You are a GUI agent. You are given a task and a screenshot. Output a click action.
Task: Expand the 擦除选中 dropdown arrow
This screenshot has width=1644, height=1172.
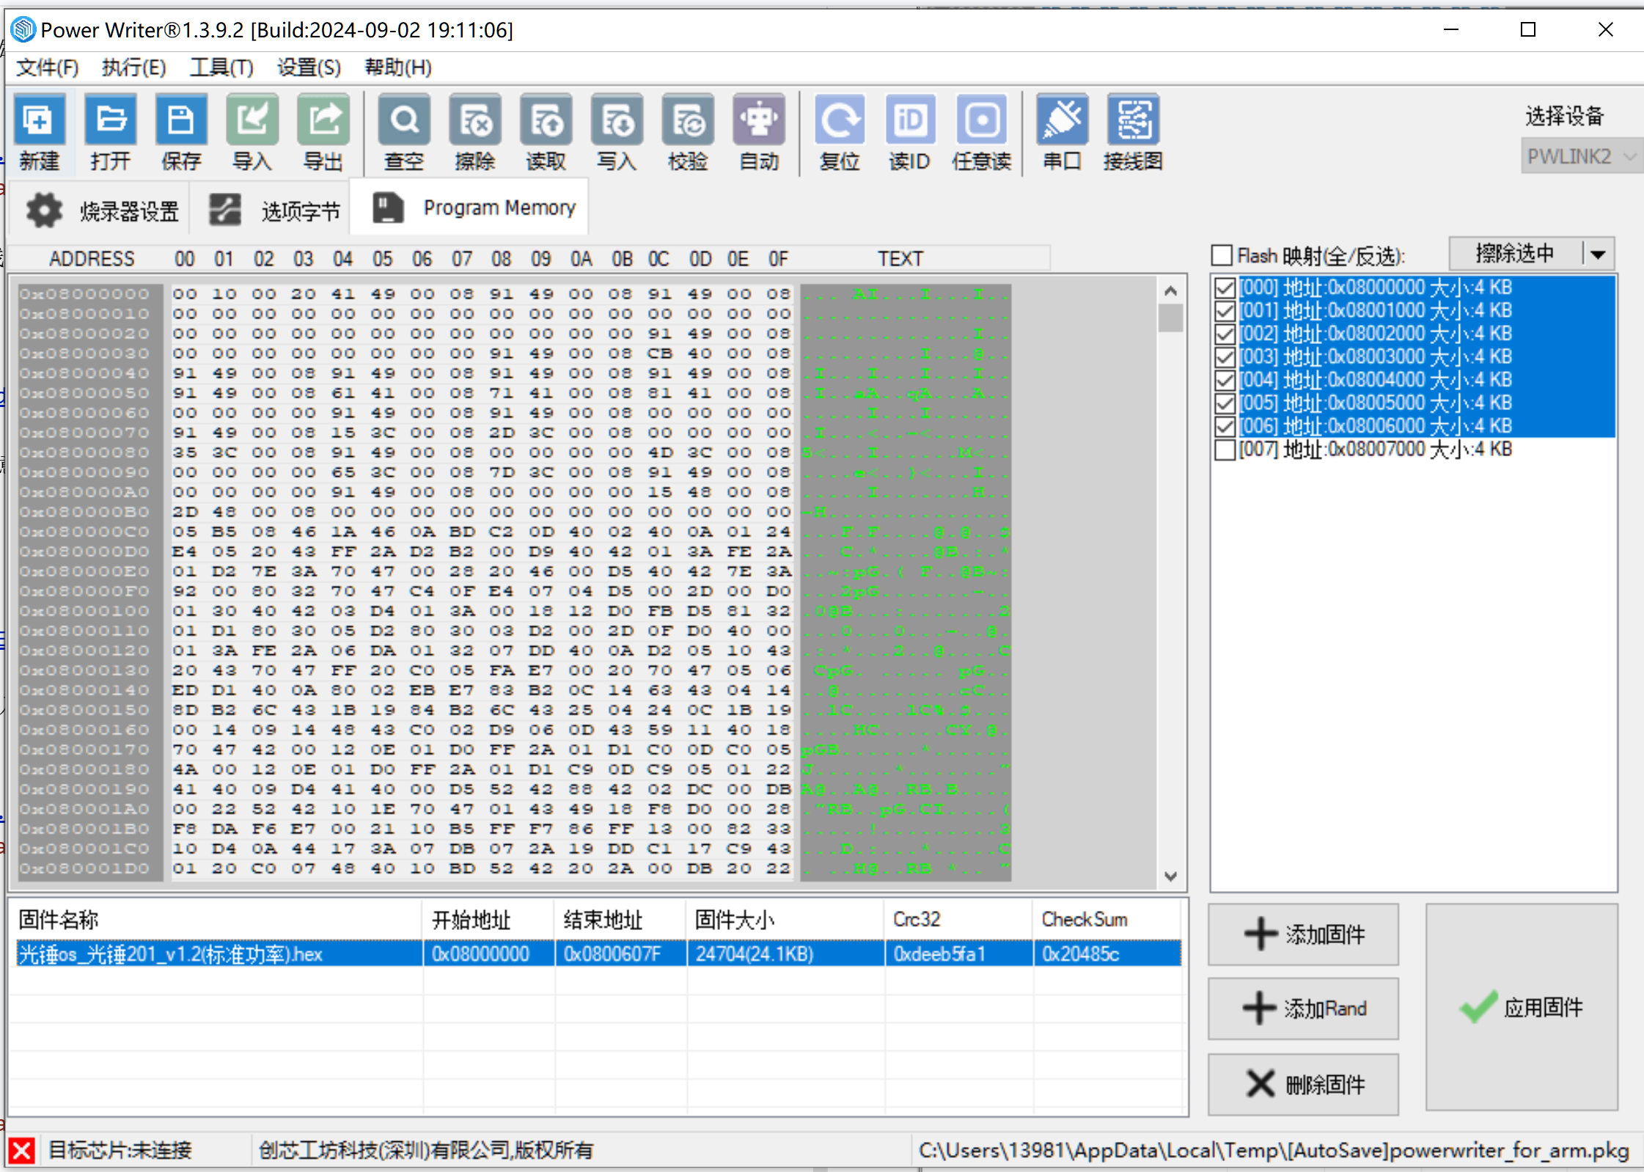[1599, 254]
